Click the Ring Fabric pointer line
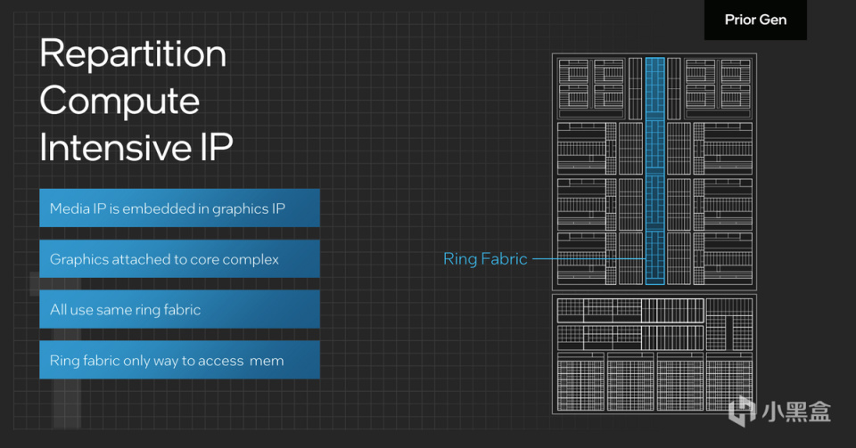Viewport: 856px width, 448px height. point(589,259)
